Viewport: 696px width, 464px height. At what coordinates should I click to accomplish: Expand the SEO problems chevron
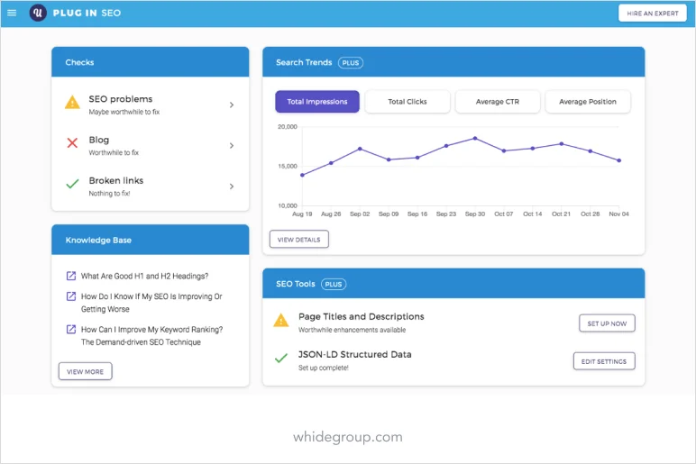point(232,105)
